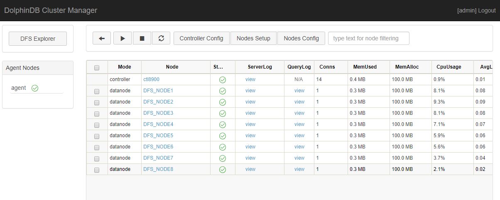Screen dimensions: 500x200
Task: Open the DFS_NODE7 node link
Action: (x=158, y=158)
